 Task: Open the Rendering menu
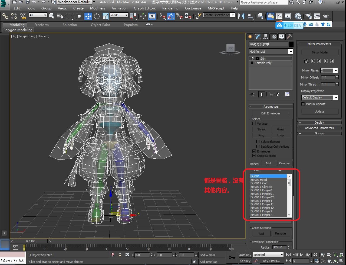[x=170, y=8]
